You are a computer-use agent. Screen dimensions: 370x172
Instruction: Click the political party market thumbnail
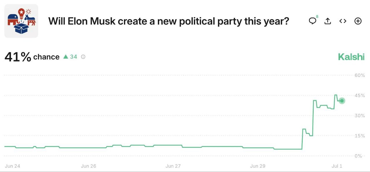[21, 21]
